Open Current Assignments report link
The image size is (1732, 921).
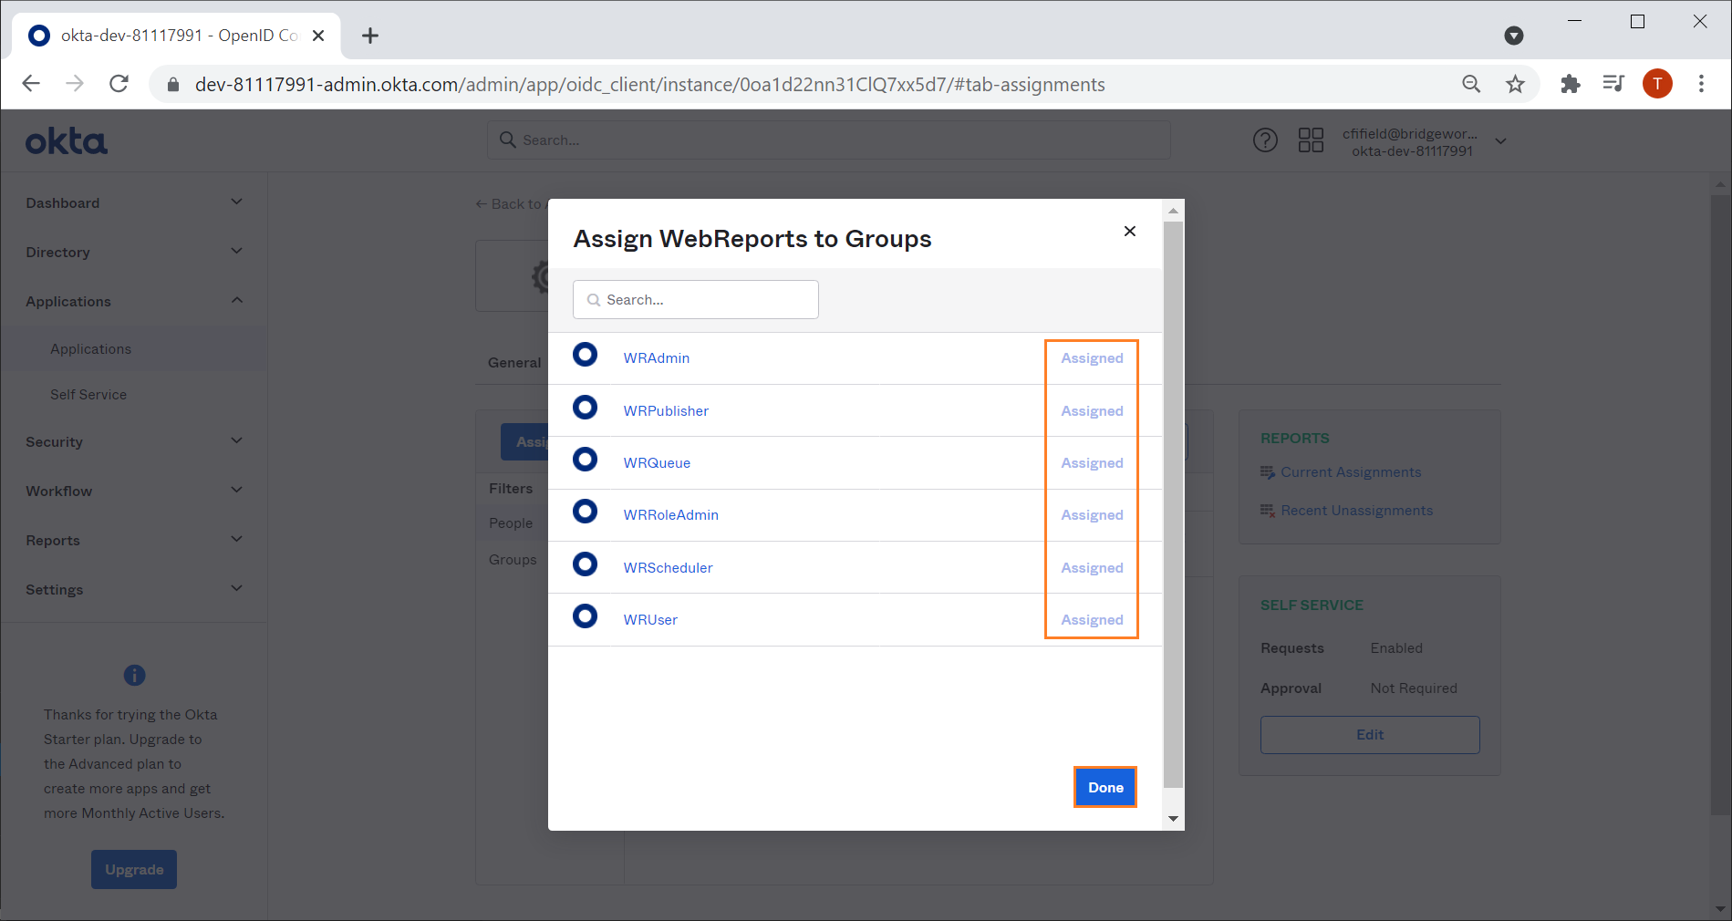[x=1351, y=472]
